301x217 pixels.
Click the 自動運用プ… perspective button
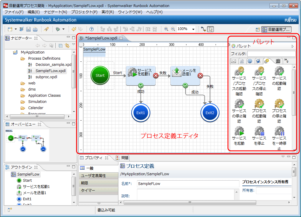click(277, 29)
